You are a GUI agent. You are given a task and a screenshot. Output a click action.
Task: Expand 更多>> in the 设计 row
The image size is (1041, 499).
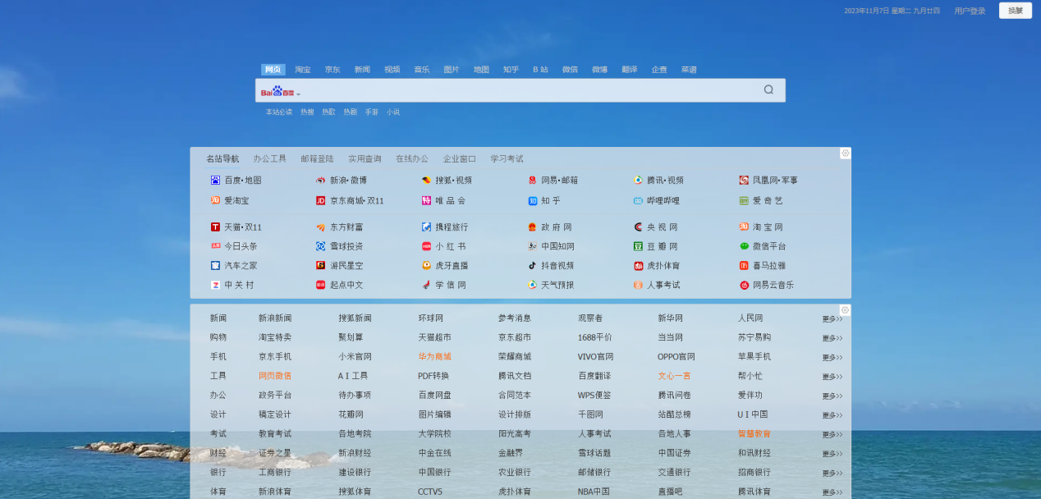pyautogui.click(x=832, y=415)
